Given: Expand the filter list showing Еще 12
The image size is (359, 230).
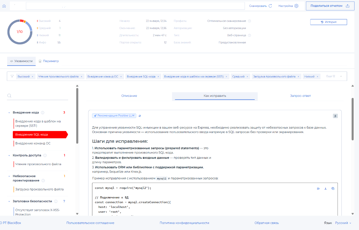Looking at the screenshot, I should [x=341, y=76].
